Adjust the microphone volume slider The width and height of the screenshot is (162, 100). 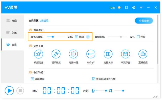[102, 91]
